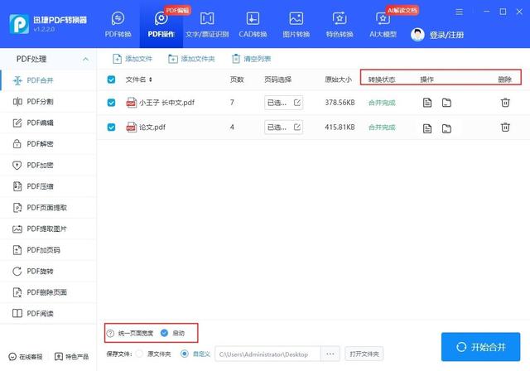530x371 pixels.
Task: Select PDF删除页面 in sidebar
Action: click(x=48, y=292)
